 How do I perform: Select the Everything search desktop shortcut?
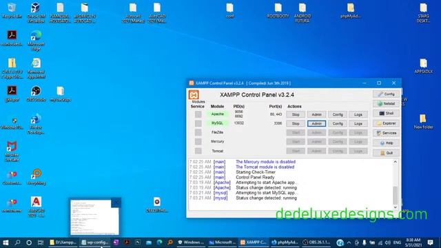(x=37, y=177)
